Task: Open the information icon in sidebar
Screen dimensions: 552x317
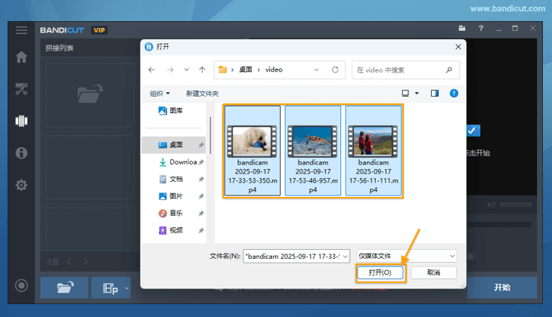Action: (21, 153)
